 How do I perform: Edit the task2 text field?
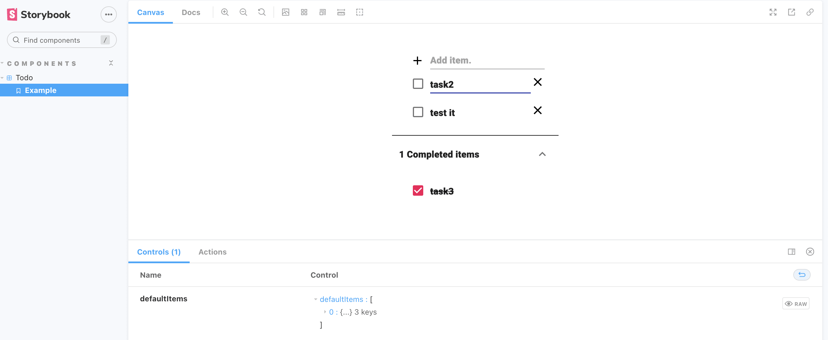480,84
